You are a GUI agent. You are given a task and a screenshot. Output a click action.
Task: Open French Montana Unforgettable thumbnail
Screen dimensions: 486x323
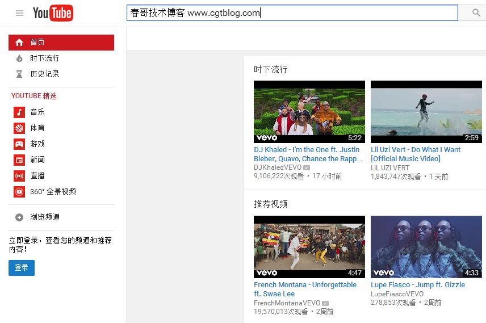click(x=309, y=247)
